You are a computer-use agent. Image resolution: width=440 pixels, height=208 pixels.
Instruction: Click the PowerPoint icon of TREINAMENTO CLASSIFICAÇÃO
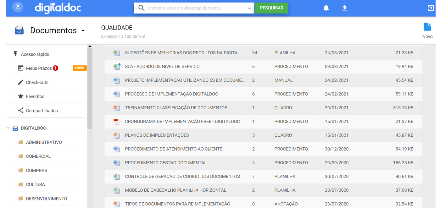pos(116,108)
